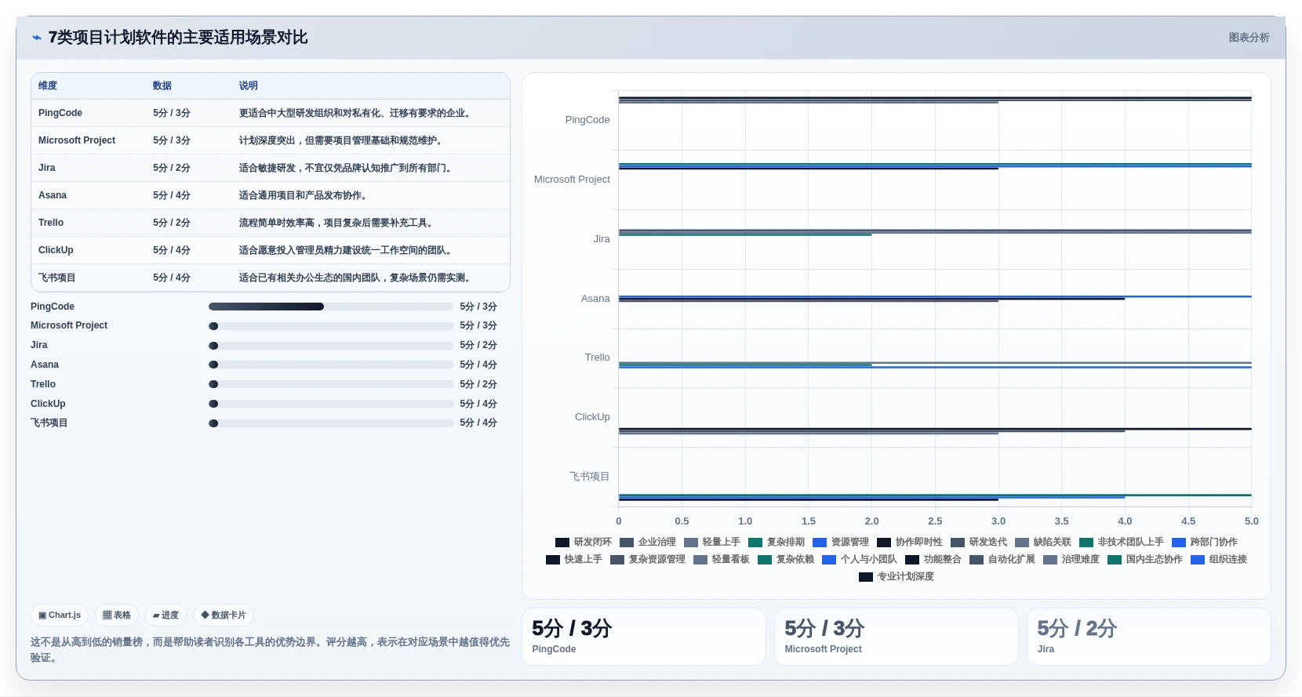Select the 表格 tag chip
The height and width of the screenshot is (697, 1302).
coord(117,615)
